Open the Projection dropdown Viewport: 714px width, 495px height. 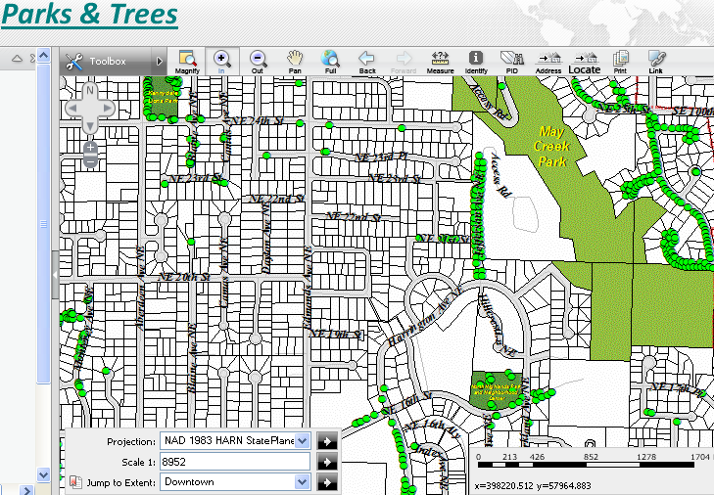pos(302,441)
